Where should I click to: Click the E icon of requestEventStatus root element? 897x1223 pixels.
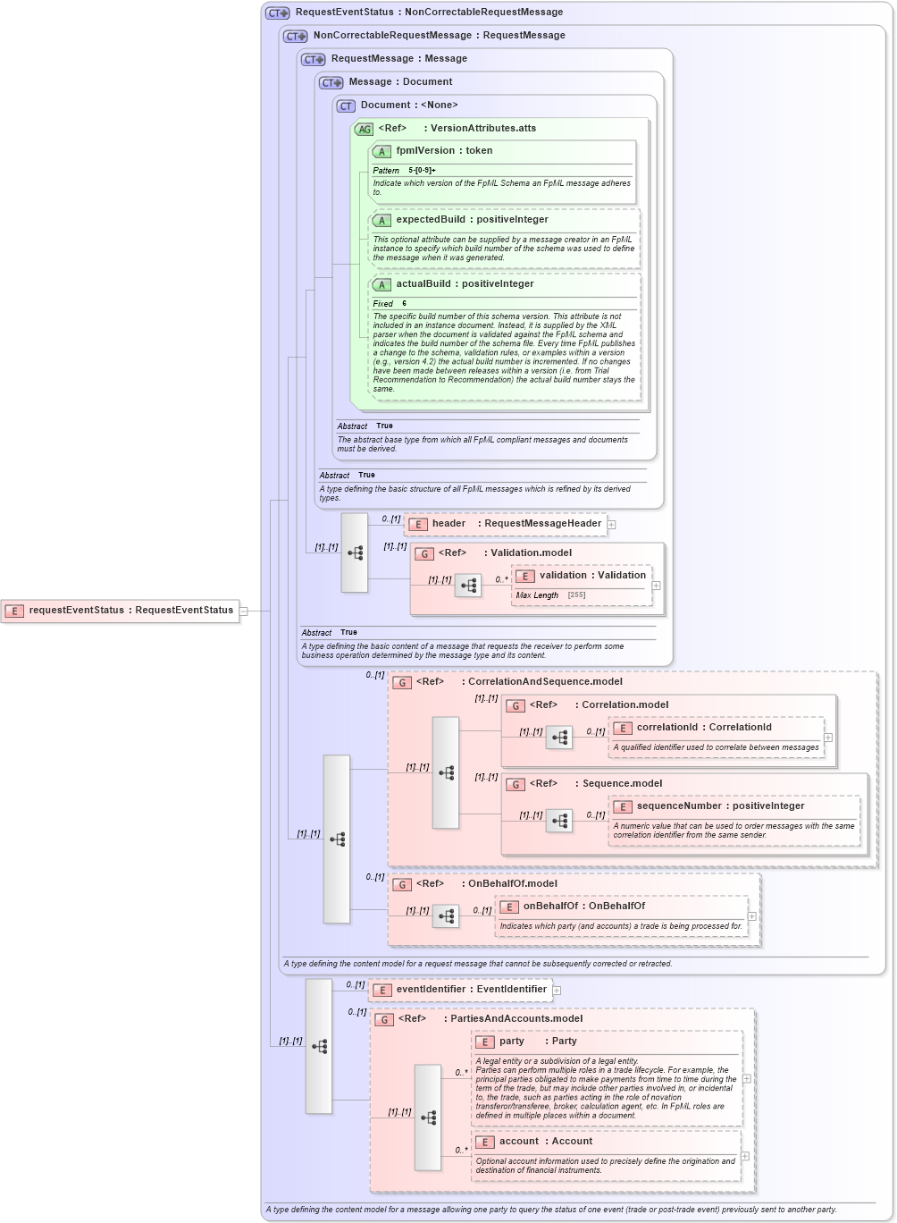[x=14, y=611]
